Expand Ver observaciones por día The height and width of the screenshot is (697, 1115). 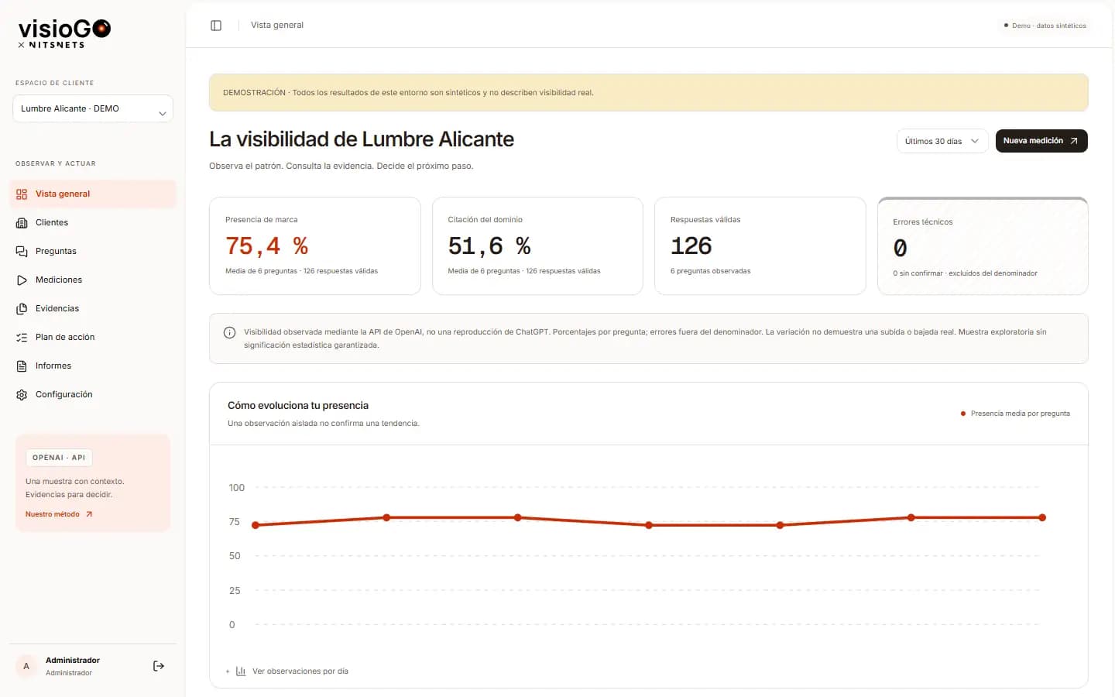pos(287,671)
